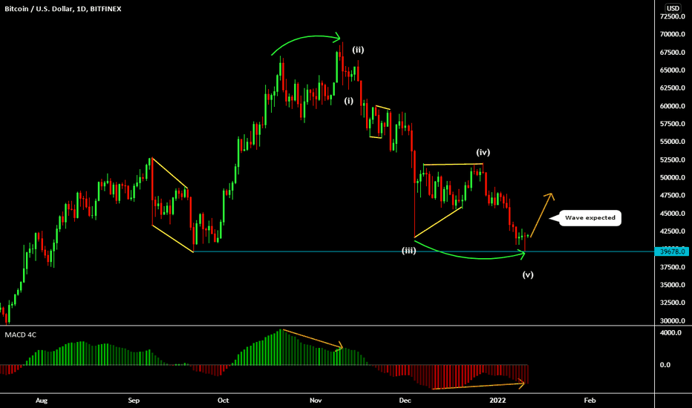Click the 0.0 MACD axis value
692x408 pixels.
[665, 365]
